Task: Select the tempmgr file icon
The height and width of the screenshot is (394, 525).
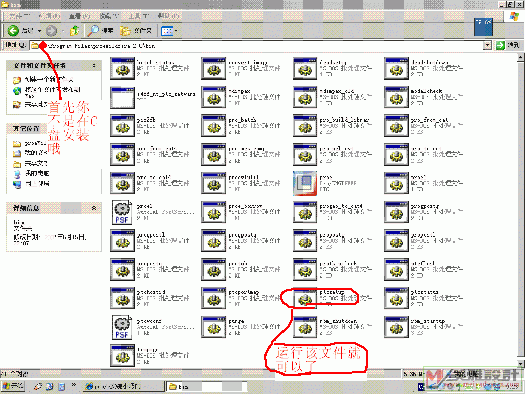Action: pos(123,356)
